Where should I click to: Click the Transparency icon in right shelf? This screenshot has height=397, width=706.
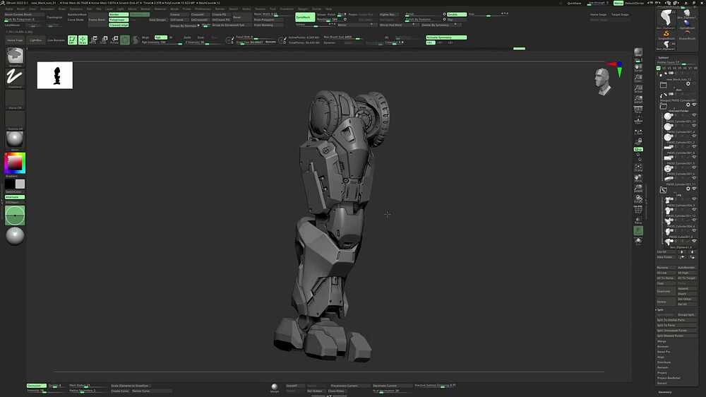click(638, 220)
